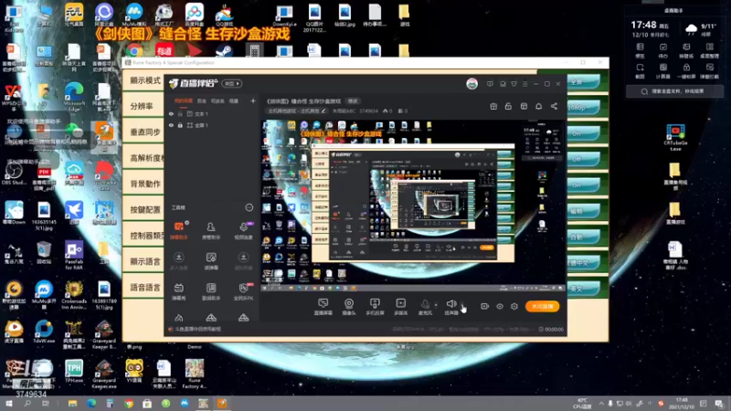Image resolution: width=731 pixels, height=411 pixels.
Task: Select 分辨率 in Rune Factory configuration
Action: (142, 106)
